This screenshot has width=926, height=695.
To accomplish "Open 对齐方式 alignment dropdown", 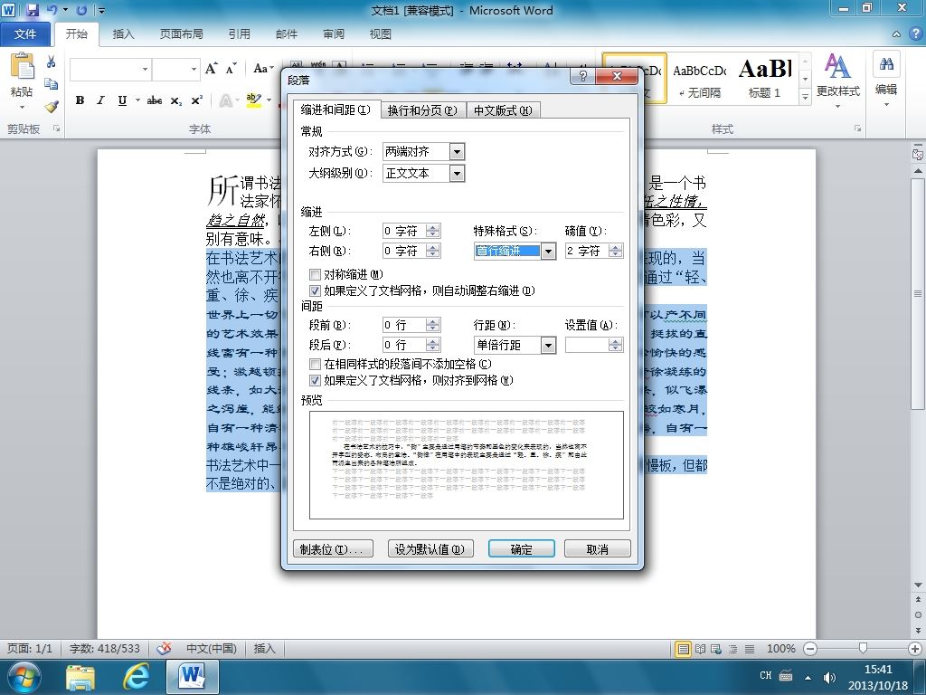I will (457, 152).
